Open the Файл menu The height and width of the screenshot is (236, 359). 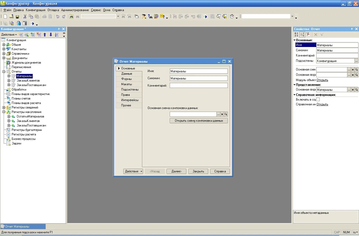click(7, 10)
